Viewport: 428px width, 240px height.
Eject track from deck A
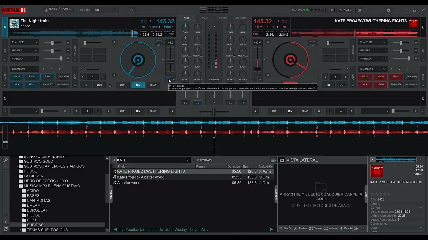[x=114, y=42]
